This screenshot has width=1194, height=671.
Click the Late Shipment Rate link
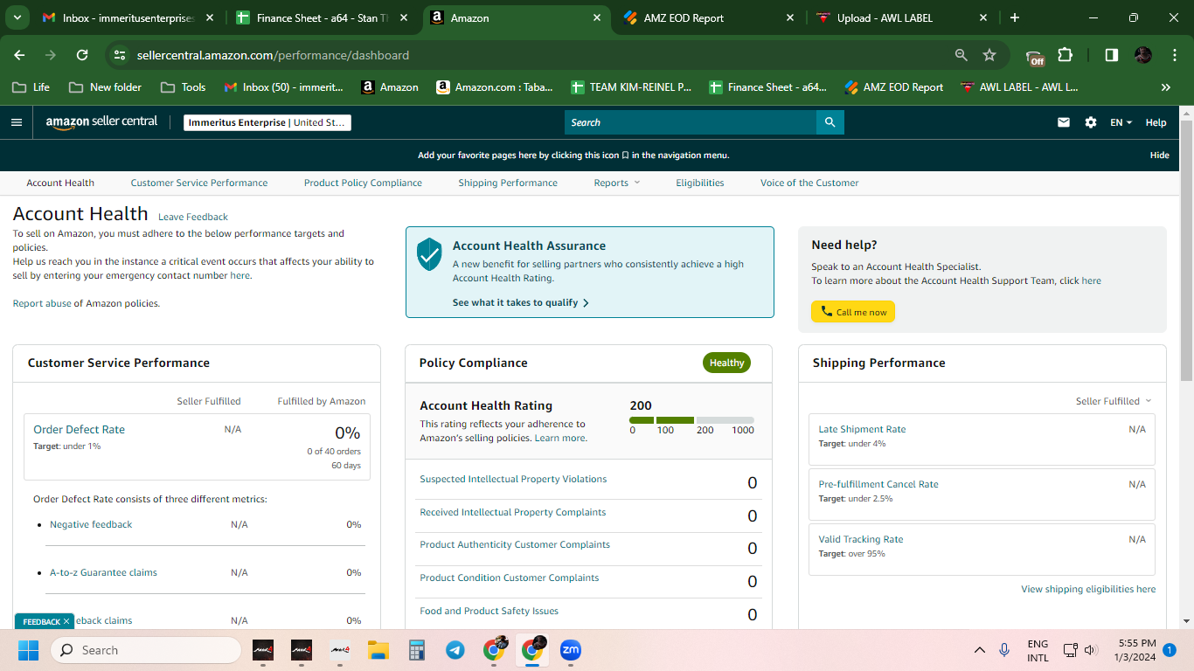862,429
